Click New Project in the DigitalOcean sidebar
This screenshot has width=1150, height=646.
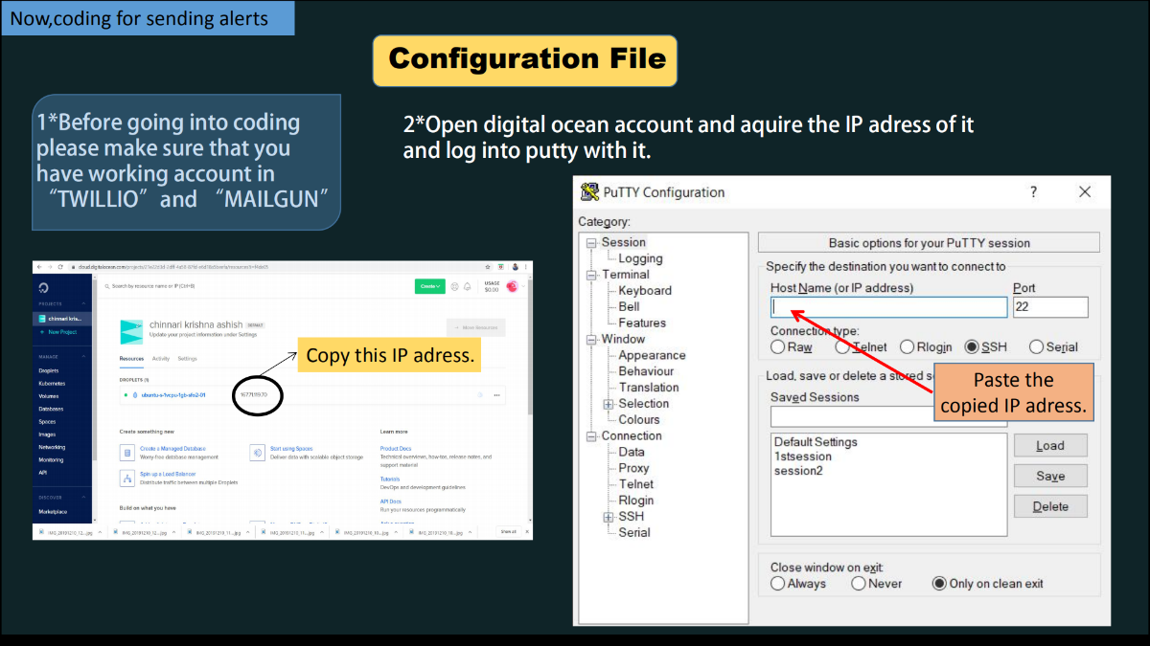coord(62,331)
